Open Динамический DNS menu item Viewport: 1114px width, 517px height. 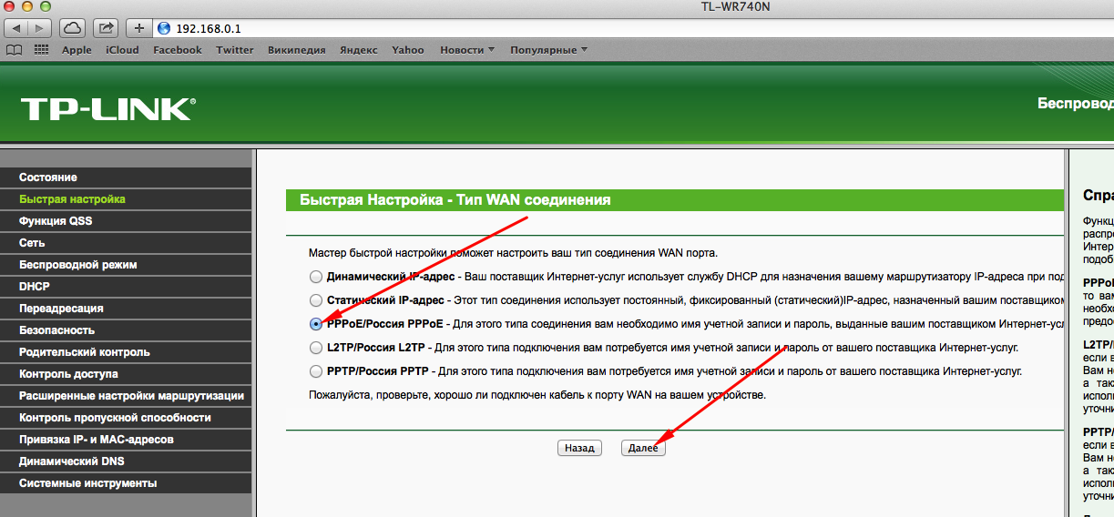(x=126, y=461)
